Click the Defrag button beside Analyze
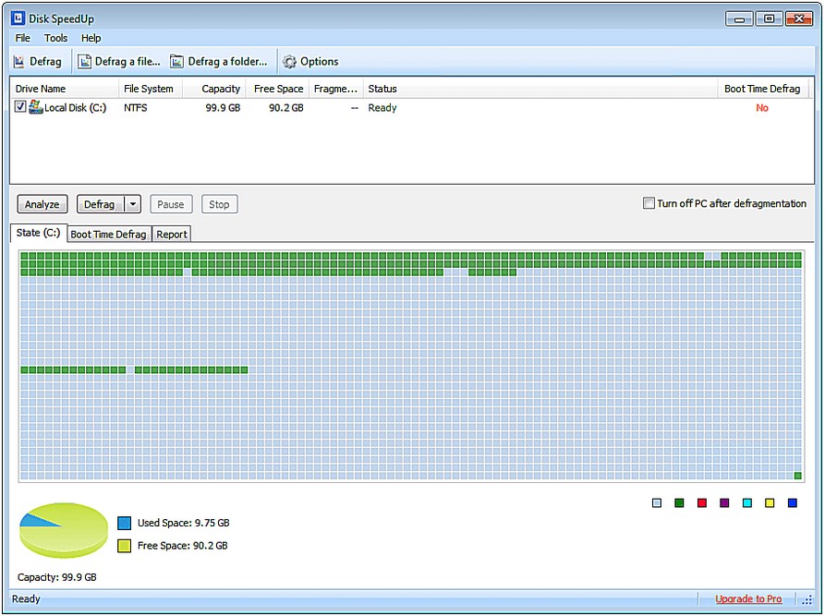825x616 pixels. click(x=100, y=204)
